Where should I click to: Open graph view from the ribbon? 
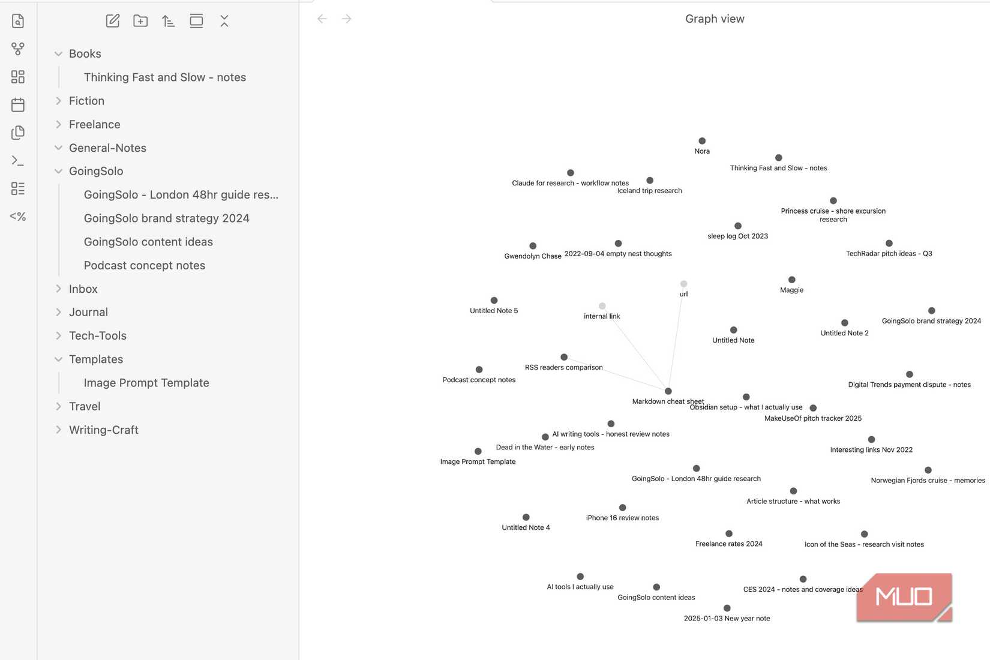[18, 49]
